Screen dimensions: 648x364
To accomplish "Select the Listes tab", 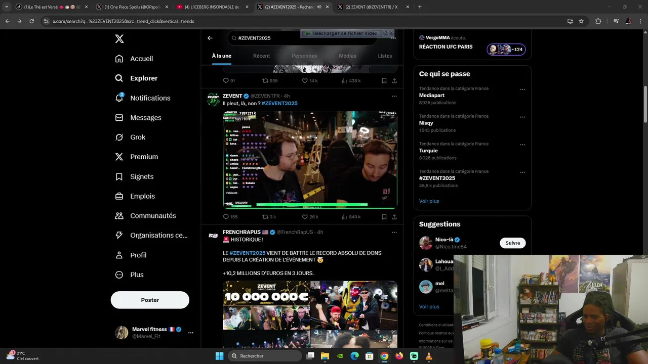I will (385, 56).
